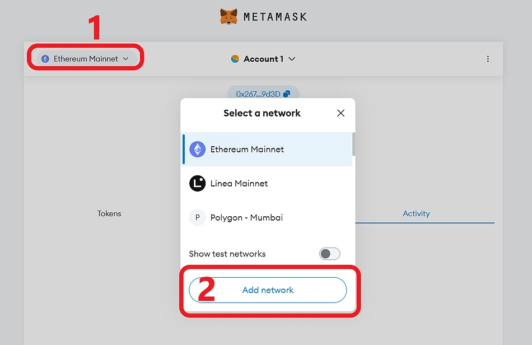Click the Polygon Mumbai letter P avatar
The width and height of the screenshot is (532, 345).
[197, 218]
